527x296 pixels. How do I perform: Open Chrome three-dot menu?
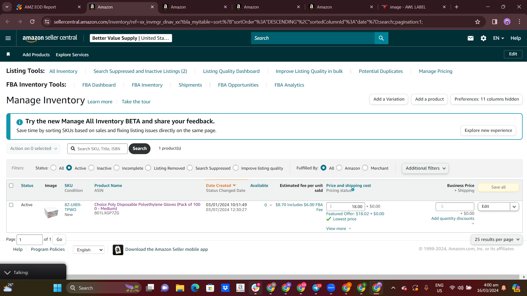tap(519, 22)
